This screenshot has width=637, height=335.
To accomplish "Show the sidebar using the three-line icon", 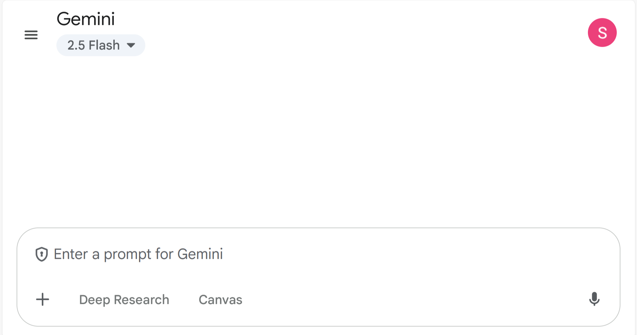I will [31, 35].
